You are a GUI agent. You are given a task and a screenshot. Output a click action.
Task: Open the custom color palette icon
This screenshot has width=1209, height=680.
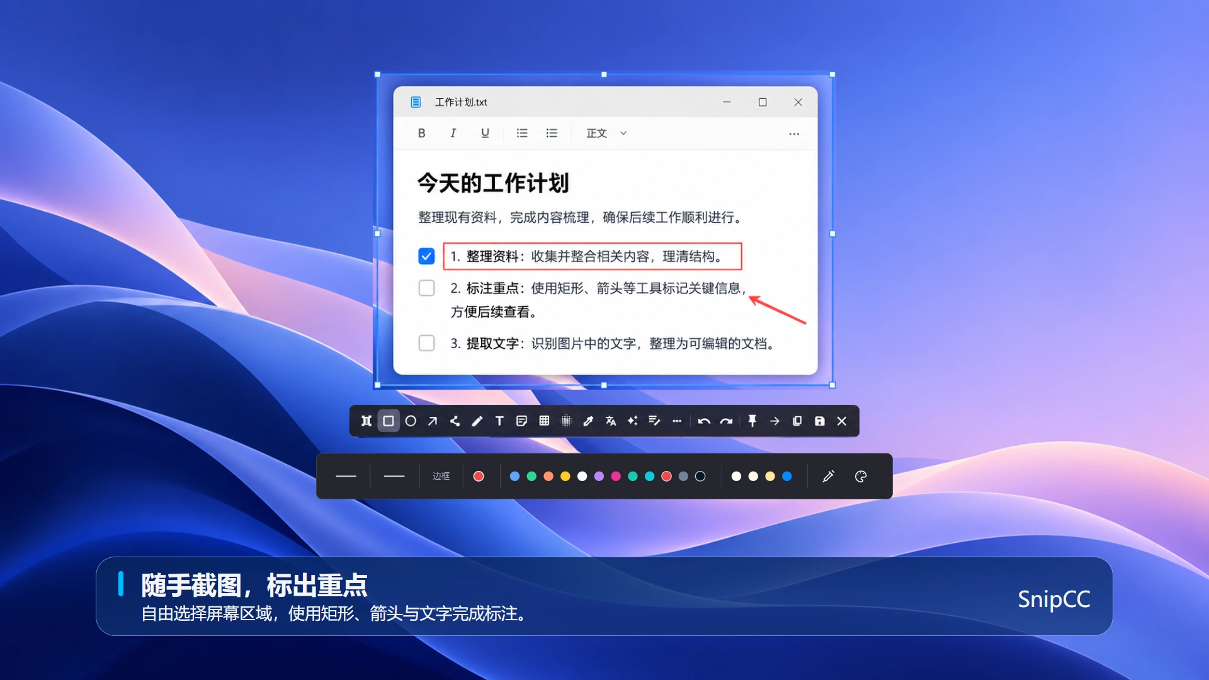click(861, 477)
